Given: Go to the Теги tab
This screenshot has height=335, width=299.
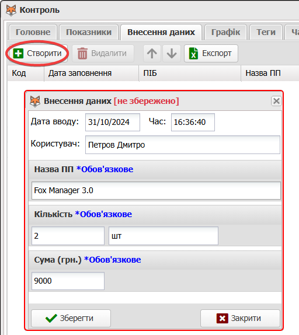Looking at the screenshot, I should 266,32.
